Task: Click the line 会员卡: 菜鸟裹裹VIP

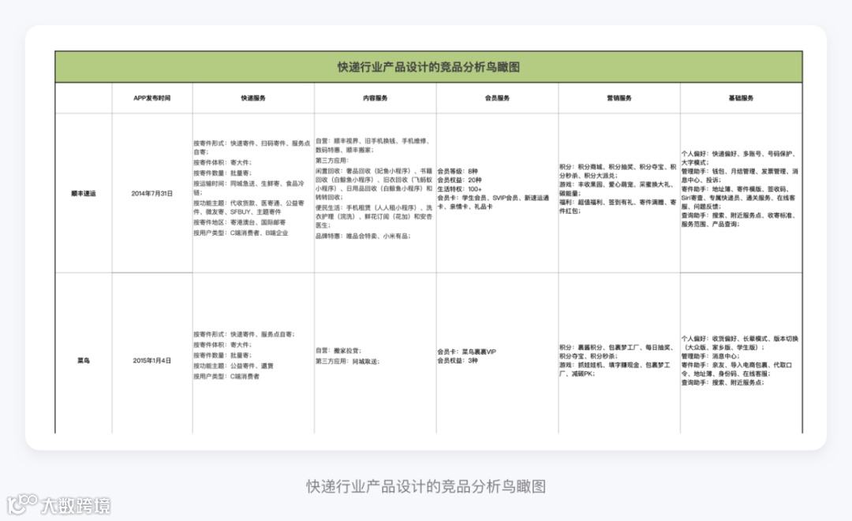Action: (467, 352)
